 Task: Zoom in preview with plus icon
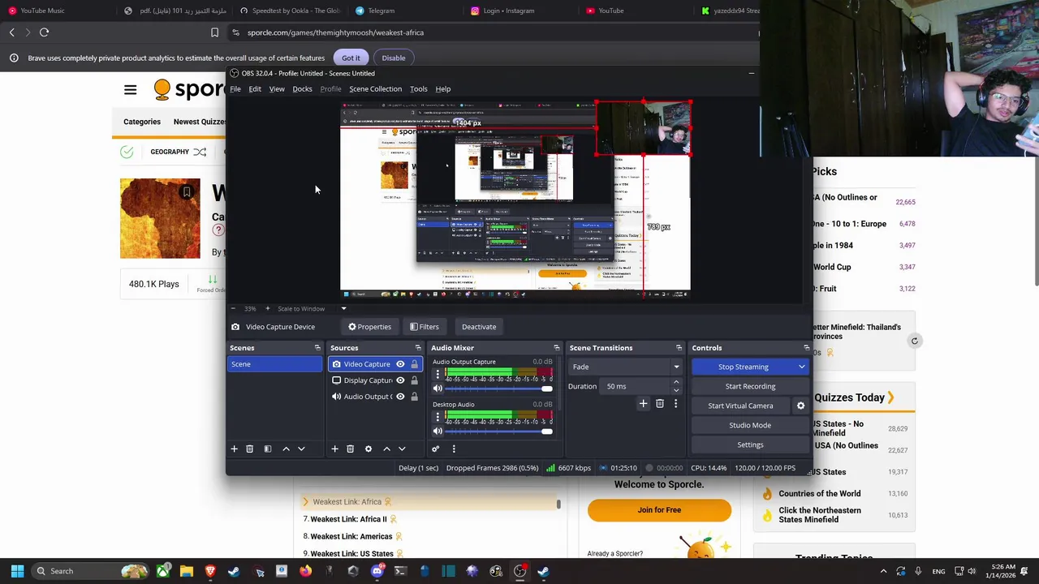(266, 308)
